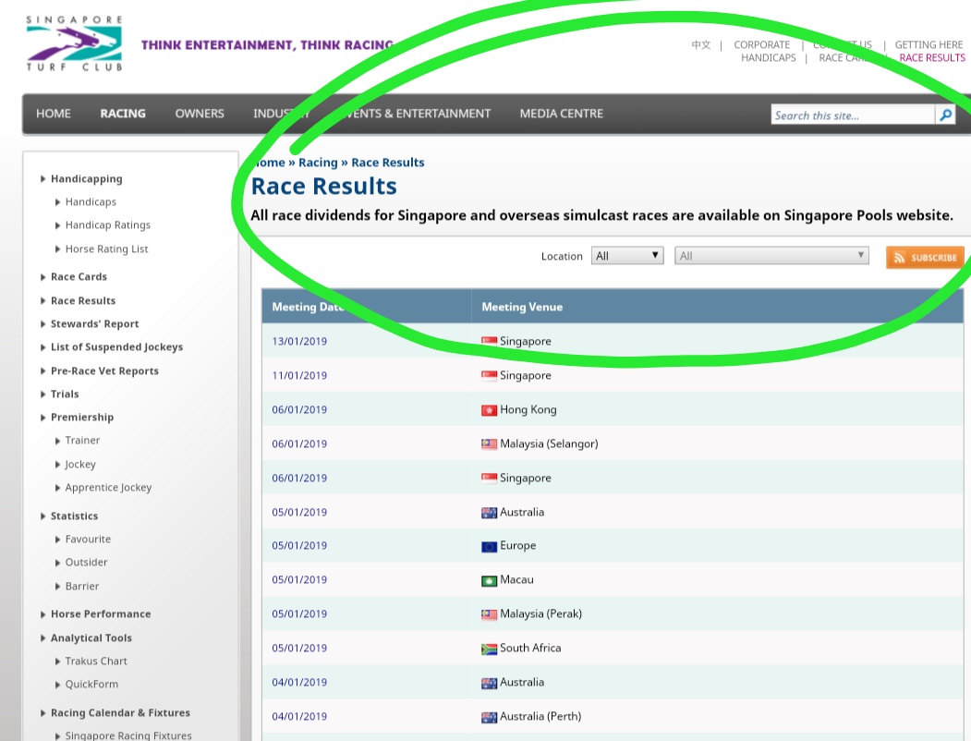Click in the Search this site field

tap(852, 115)
